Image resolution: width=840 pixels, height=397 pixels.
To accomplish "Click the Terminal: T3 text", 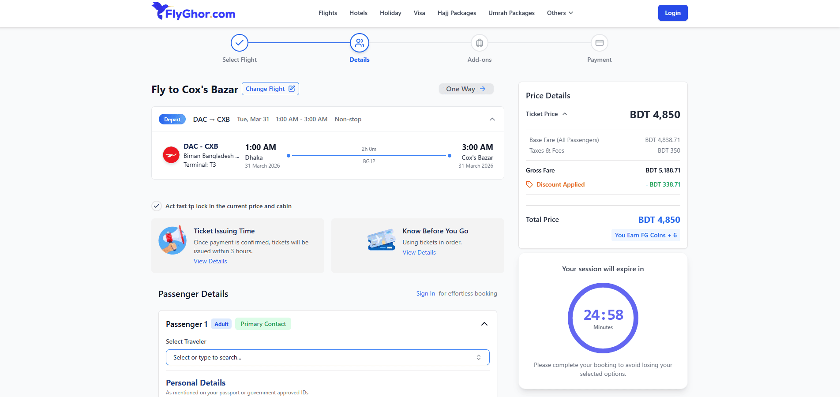I will coord(200,165).
